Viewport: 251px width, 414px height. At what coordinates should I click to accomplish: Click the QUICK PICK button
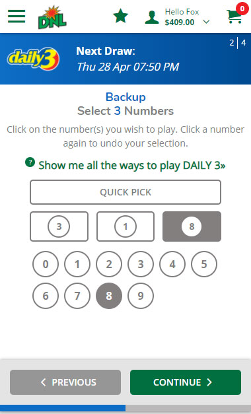click(x=126, y=192)
